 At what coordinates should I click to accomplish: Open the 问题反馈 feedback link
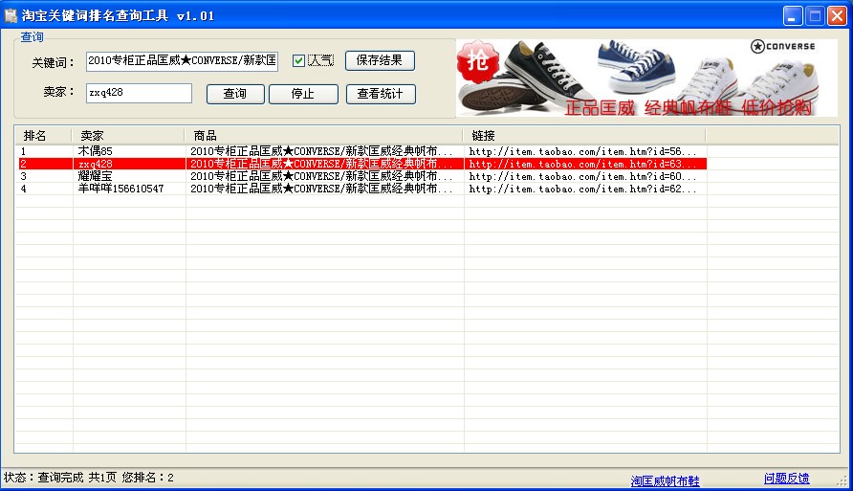787,479
